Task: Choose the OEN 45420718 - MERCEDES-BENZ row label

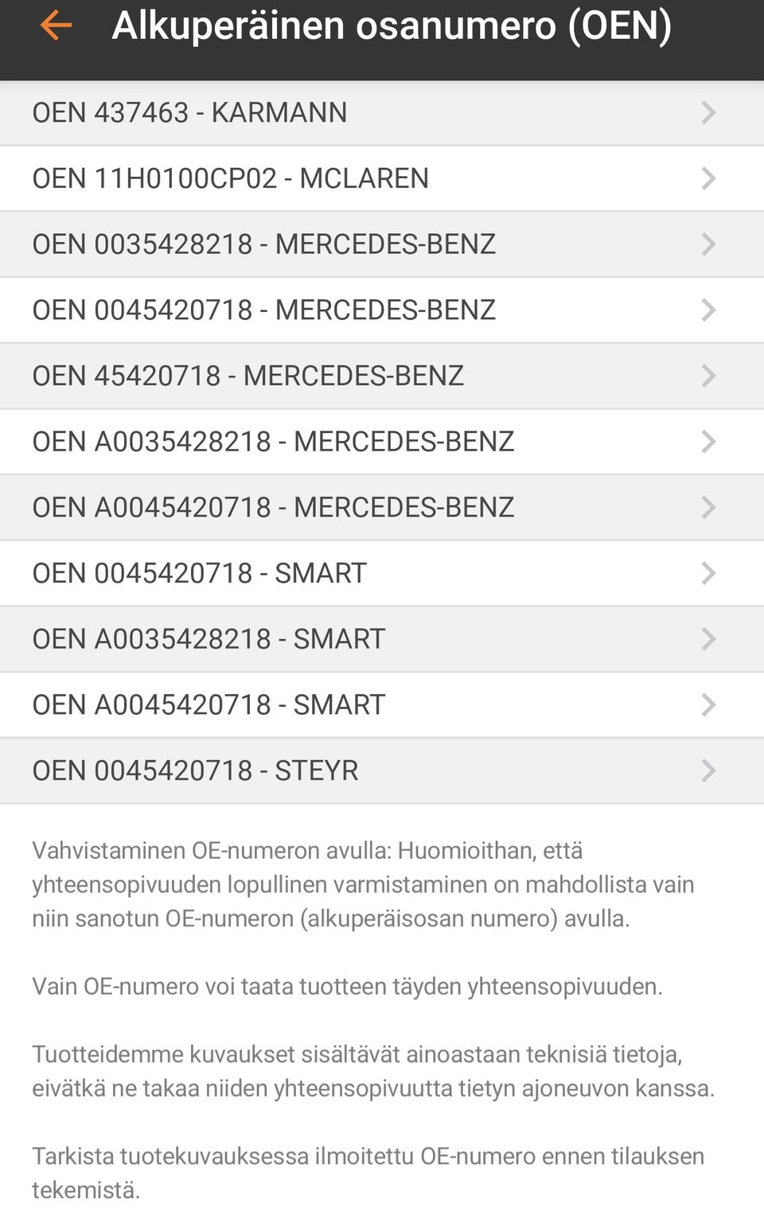Action: point(248,376)
